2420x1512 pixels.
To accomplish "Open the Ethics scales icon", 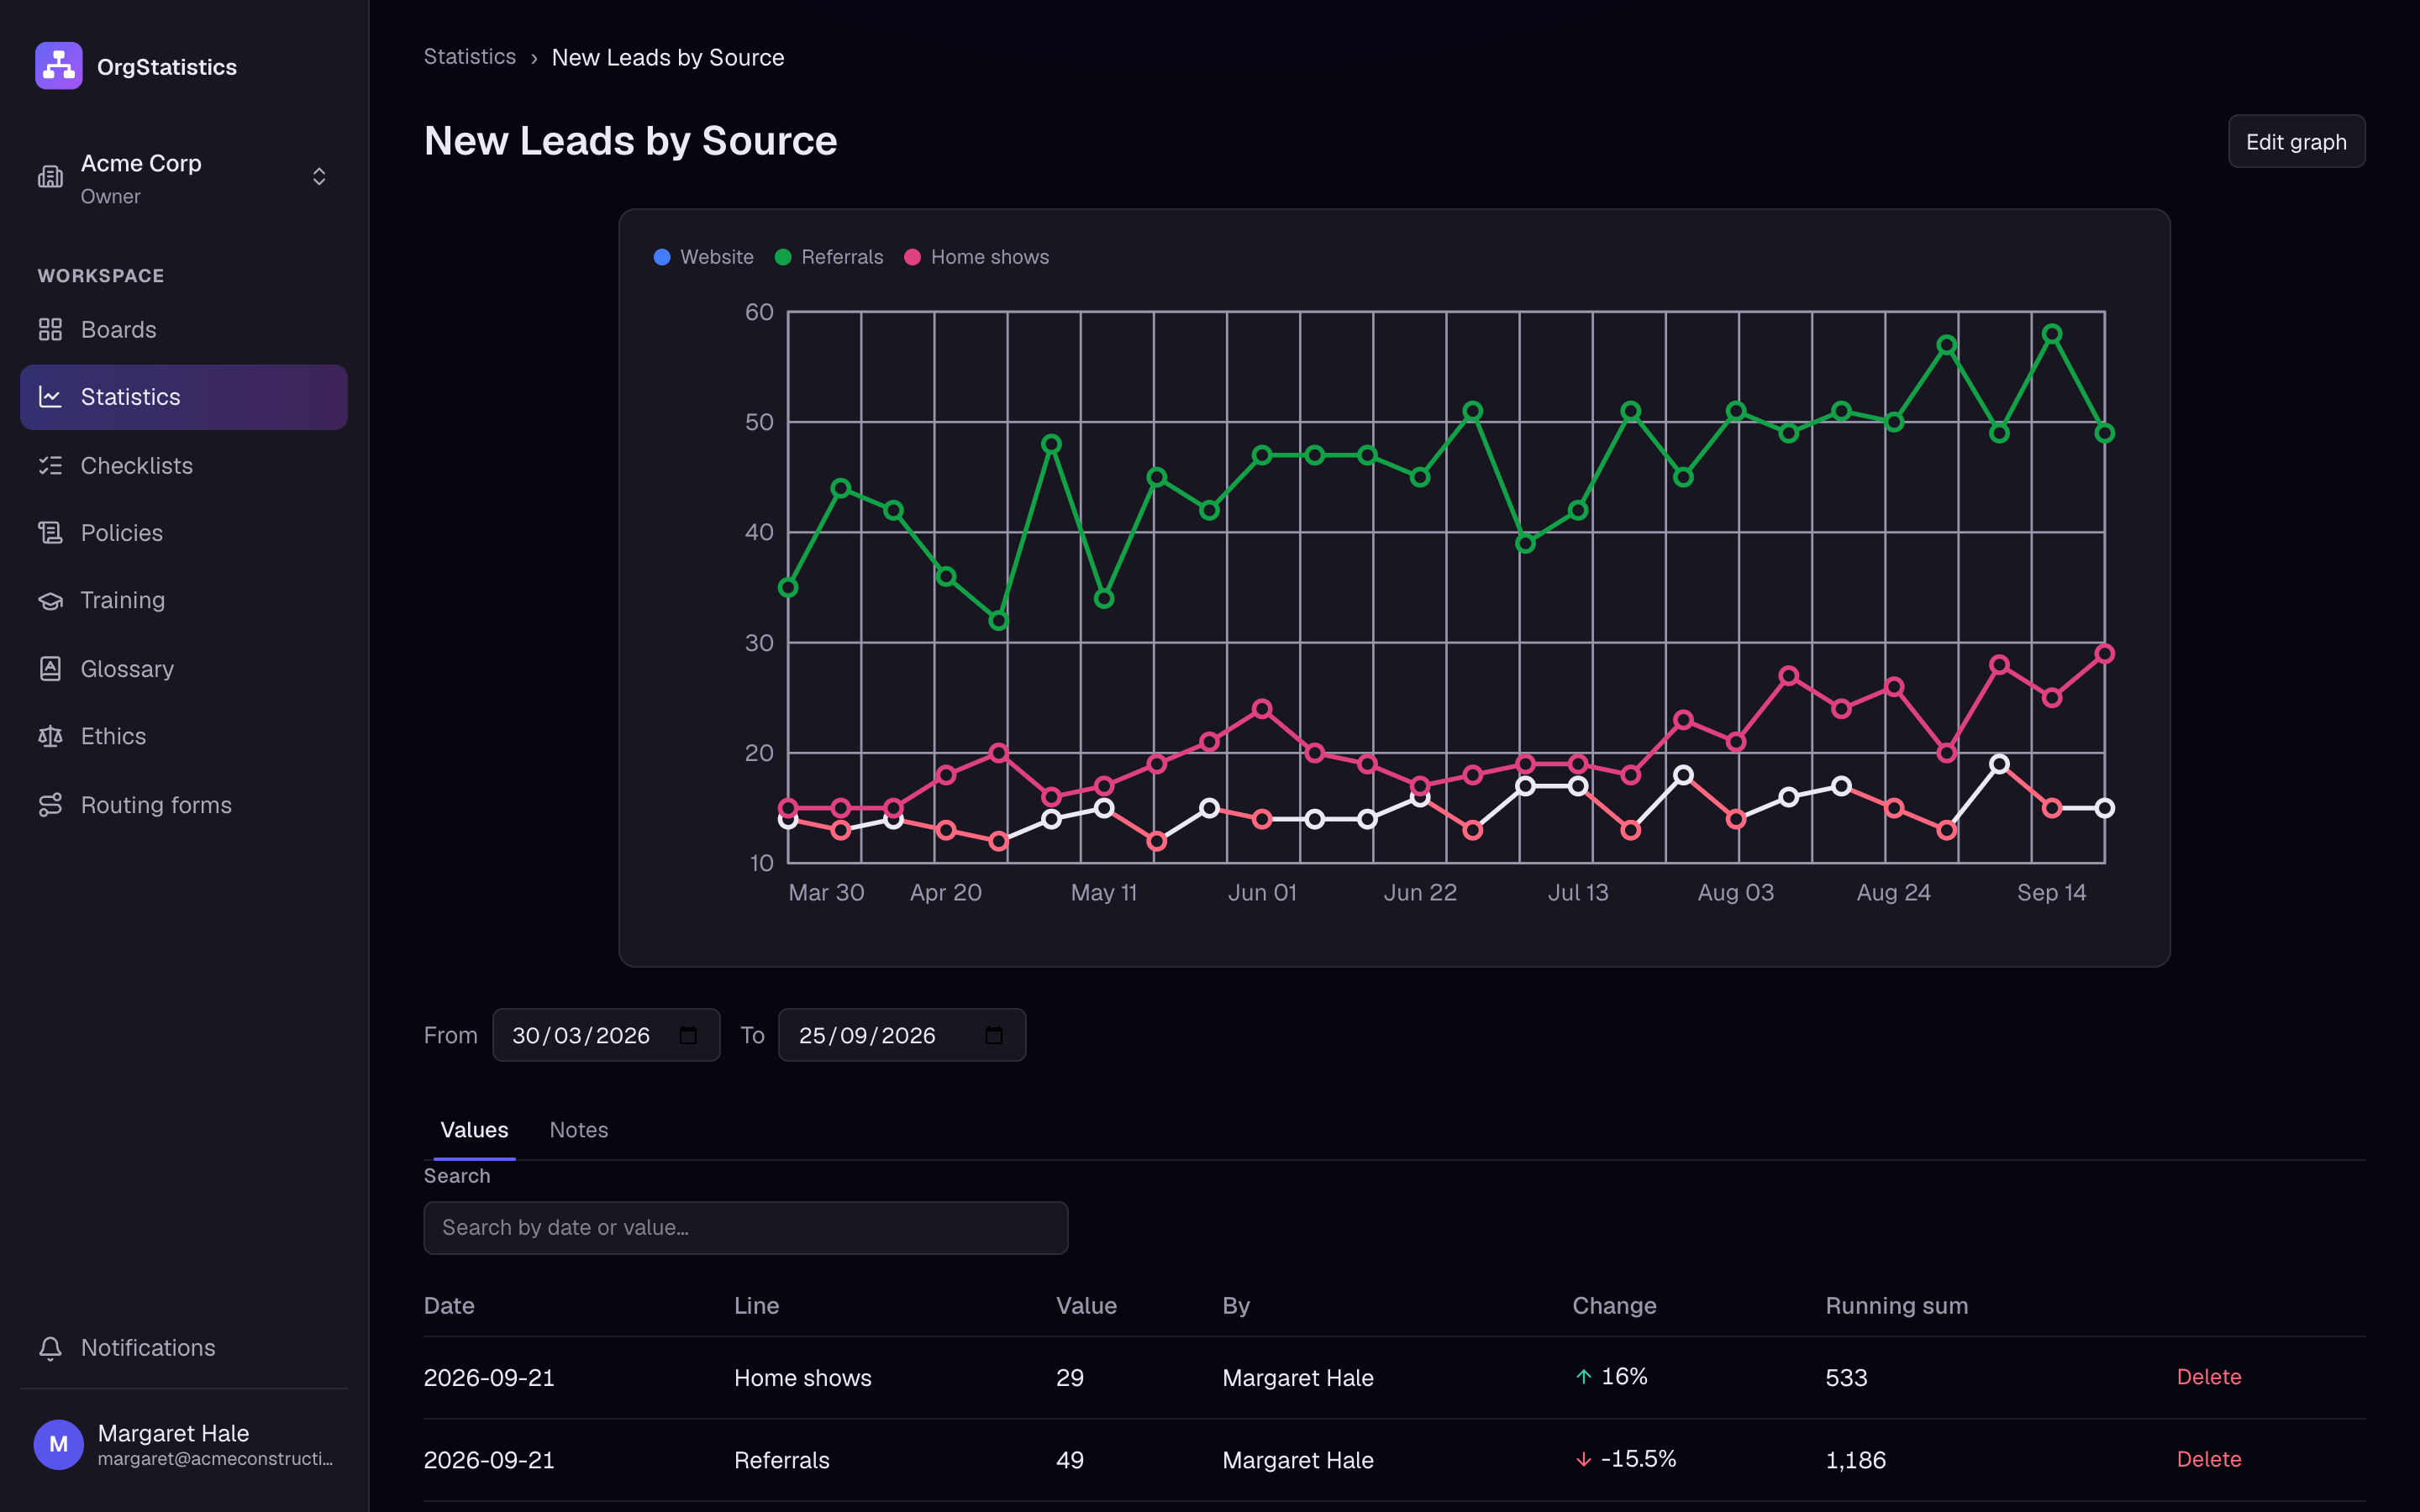I will 50,737.
